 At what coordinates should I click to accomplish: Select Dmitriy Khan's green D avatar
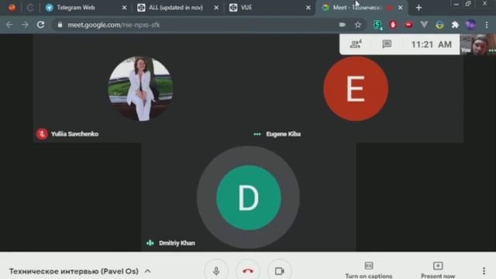point(249,198)
